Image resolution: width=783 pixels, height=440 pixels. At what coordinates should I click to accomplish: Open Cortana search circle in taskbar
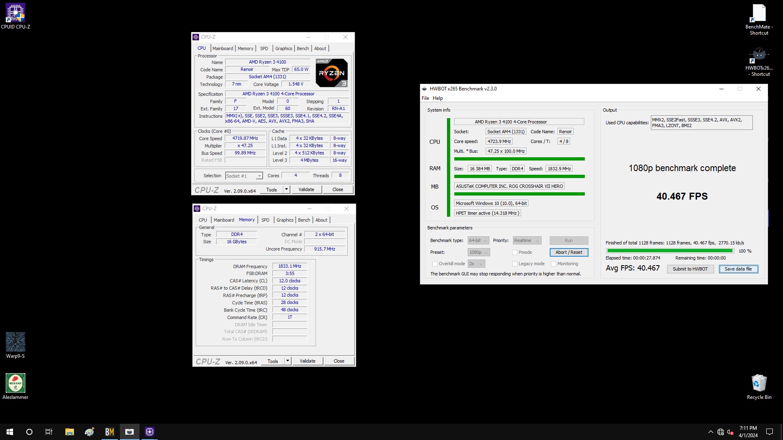[29, 432]
